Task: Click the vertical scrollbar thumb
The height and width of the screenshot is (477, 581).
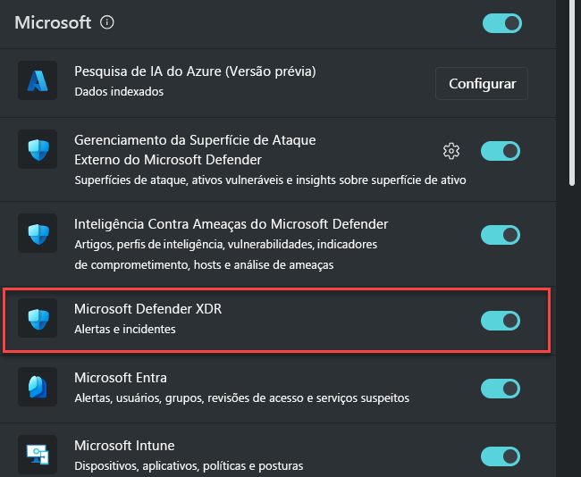Action: [x=572, y=93]
